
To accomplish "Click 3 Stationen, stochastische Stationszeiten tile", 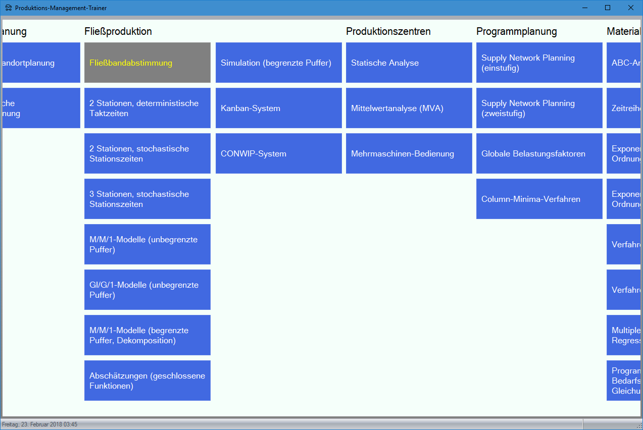I will [147, 199].
